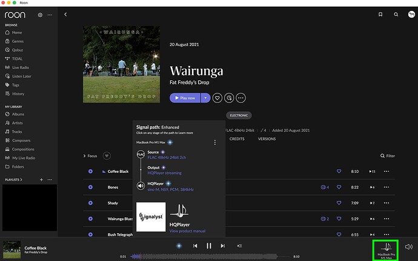Image resolution: width=418 pixels, height=261 pixels.
Task: Pause playback
Action: (x=209, y=246)
